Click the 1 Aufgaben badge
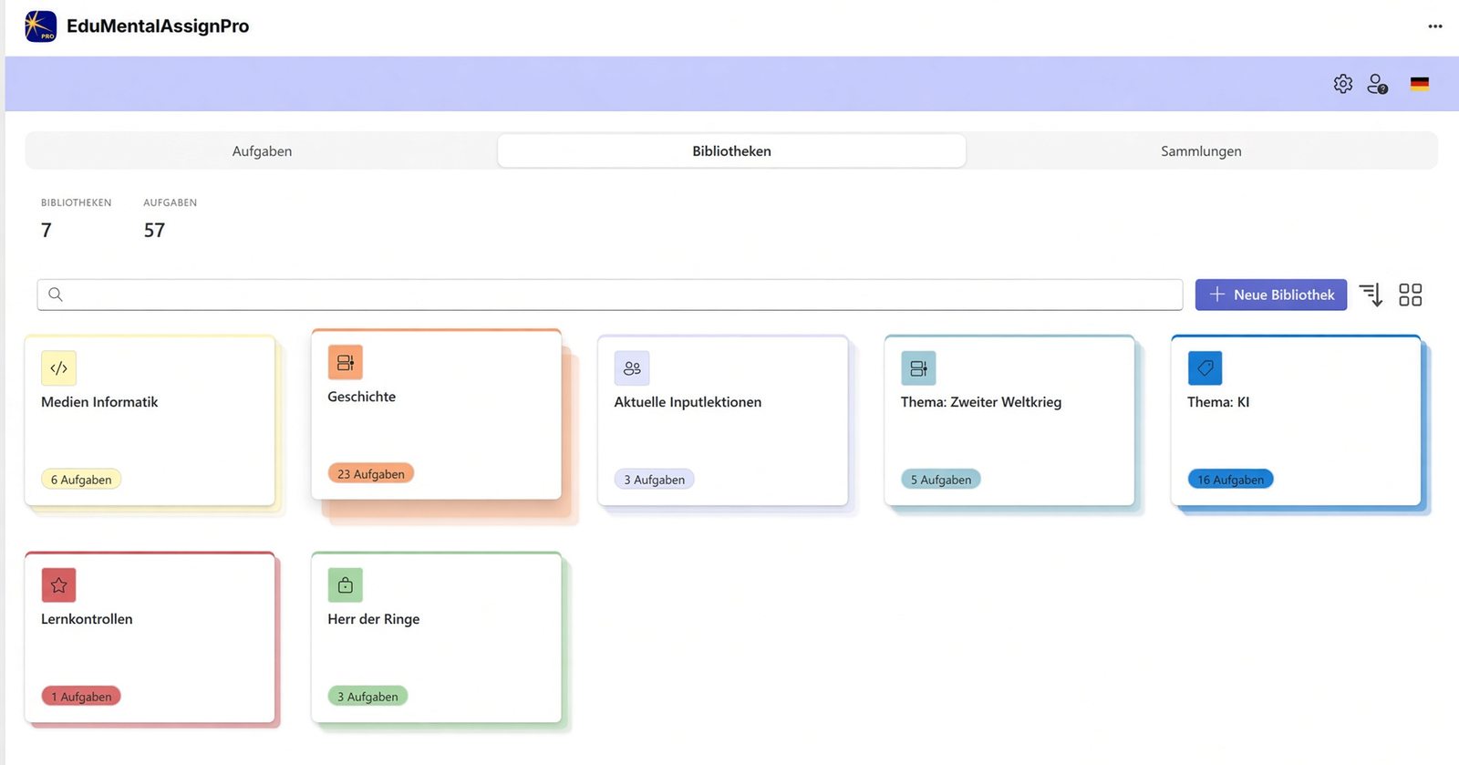The image size is (1459, 765). [x=81, y=697]
